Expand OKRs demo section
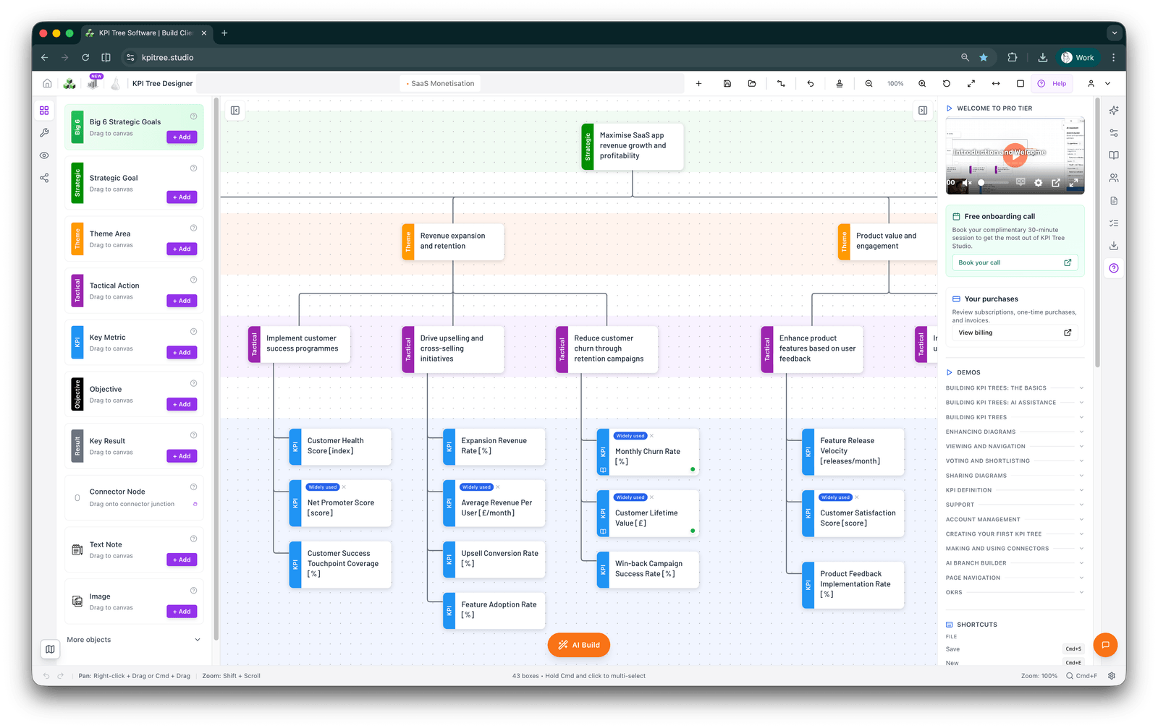Image resolution: width=1158 pixels, height=728 pixels. pyautogui.click(x=1014, y=592)
